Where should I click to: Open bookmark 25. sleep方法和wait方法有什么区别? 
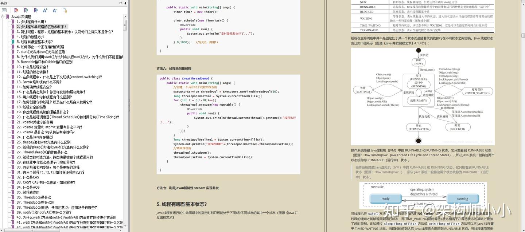tap(43, 142)
